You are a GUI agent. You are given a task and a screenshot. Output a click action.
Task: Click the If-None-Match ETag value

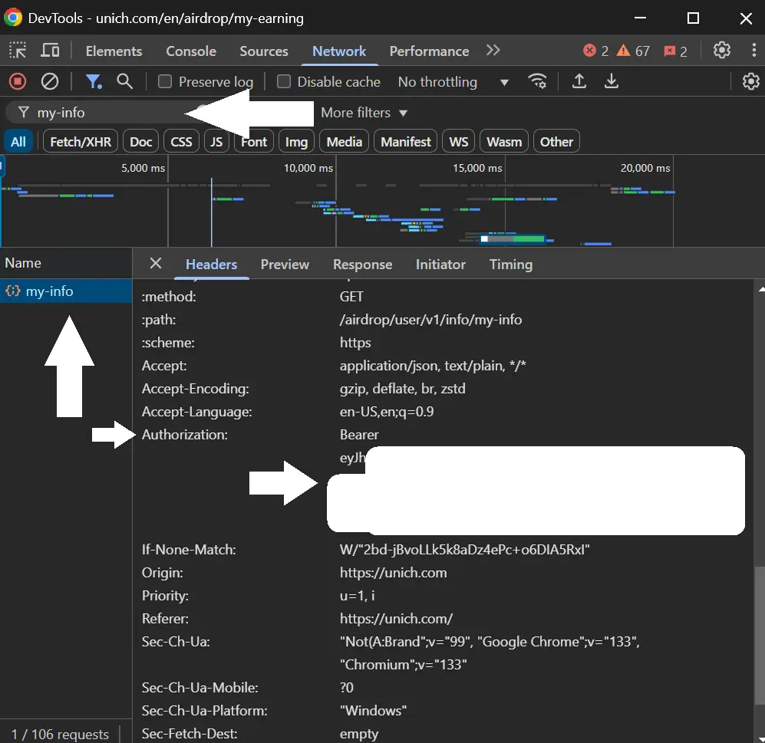[x=464, y=550]
